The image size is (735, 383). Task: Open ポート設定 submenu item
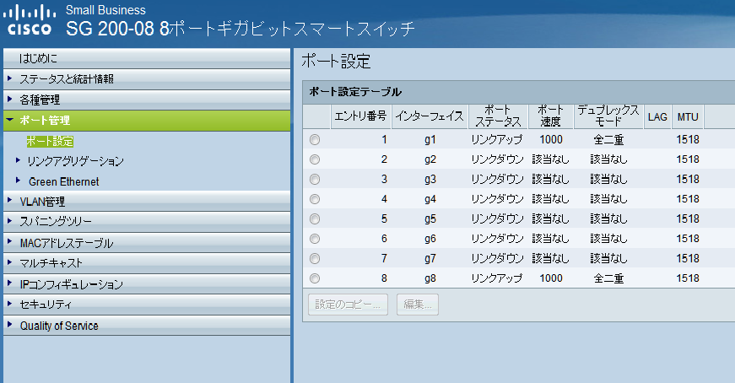click(x=50, y=141)
